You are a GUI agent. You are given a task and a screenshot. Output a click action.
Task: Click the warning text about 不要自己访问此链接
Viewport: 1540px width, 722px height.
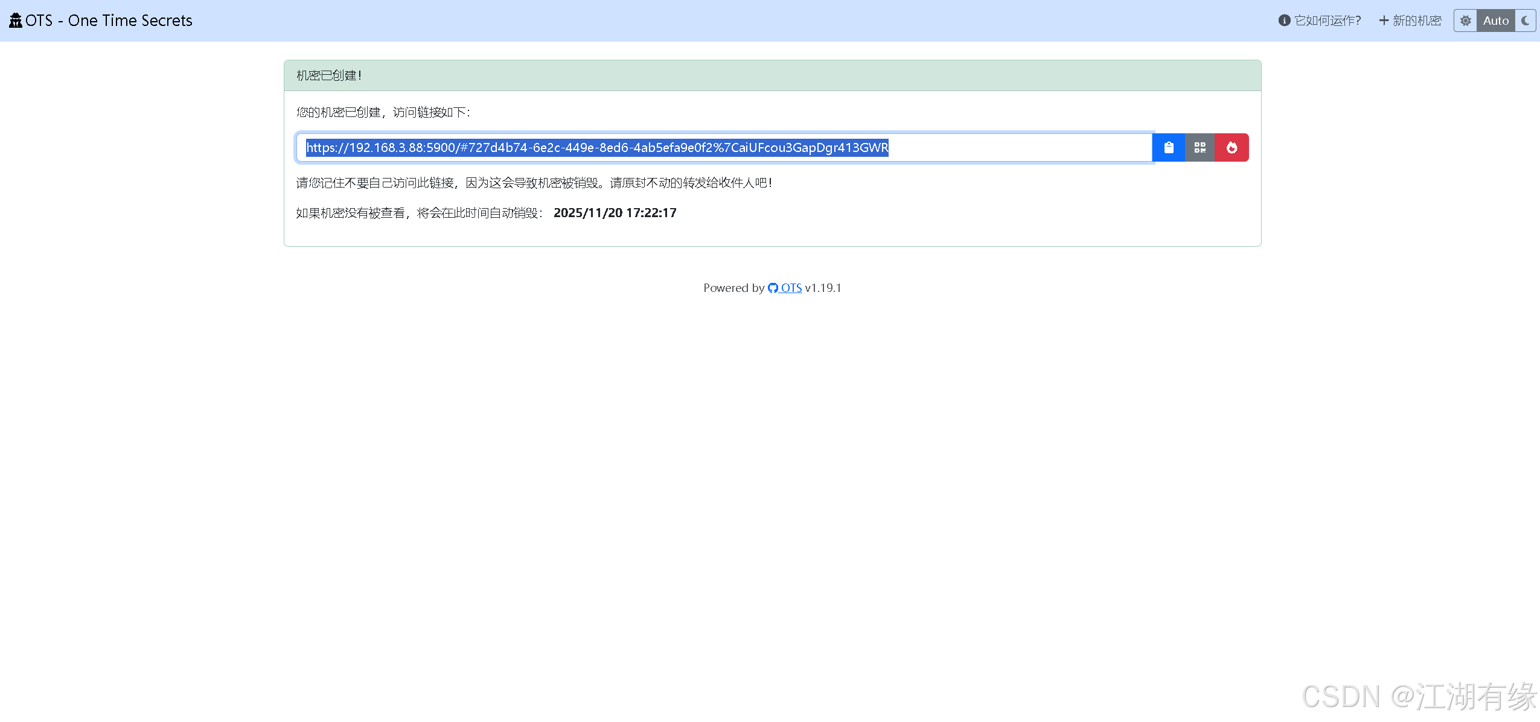click(x=534, y=183)
